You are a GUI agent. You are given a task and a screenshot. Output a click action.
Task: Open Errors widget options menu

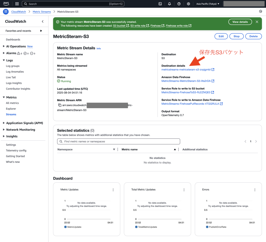pos(255,190)
